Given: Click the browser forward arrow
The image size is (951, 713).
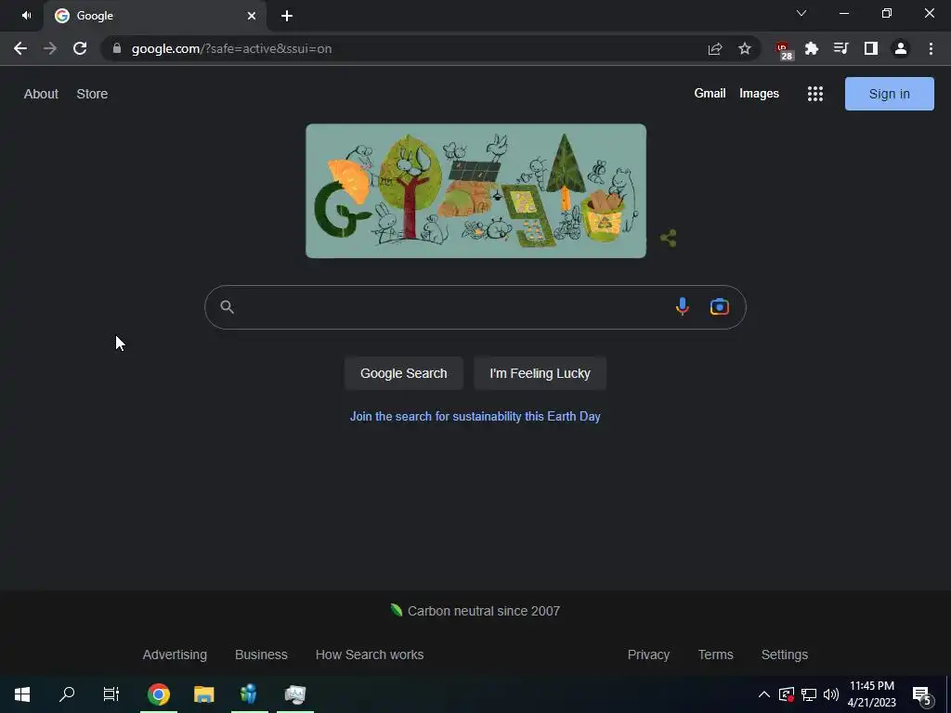Looking at the screenshot, I should [x=50, y=48].
